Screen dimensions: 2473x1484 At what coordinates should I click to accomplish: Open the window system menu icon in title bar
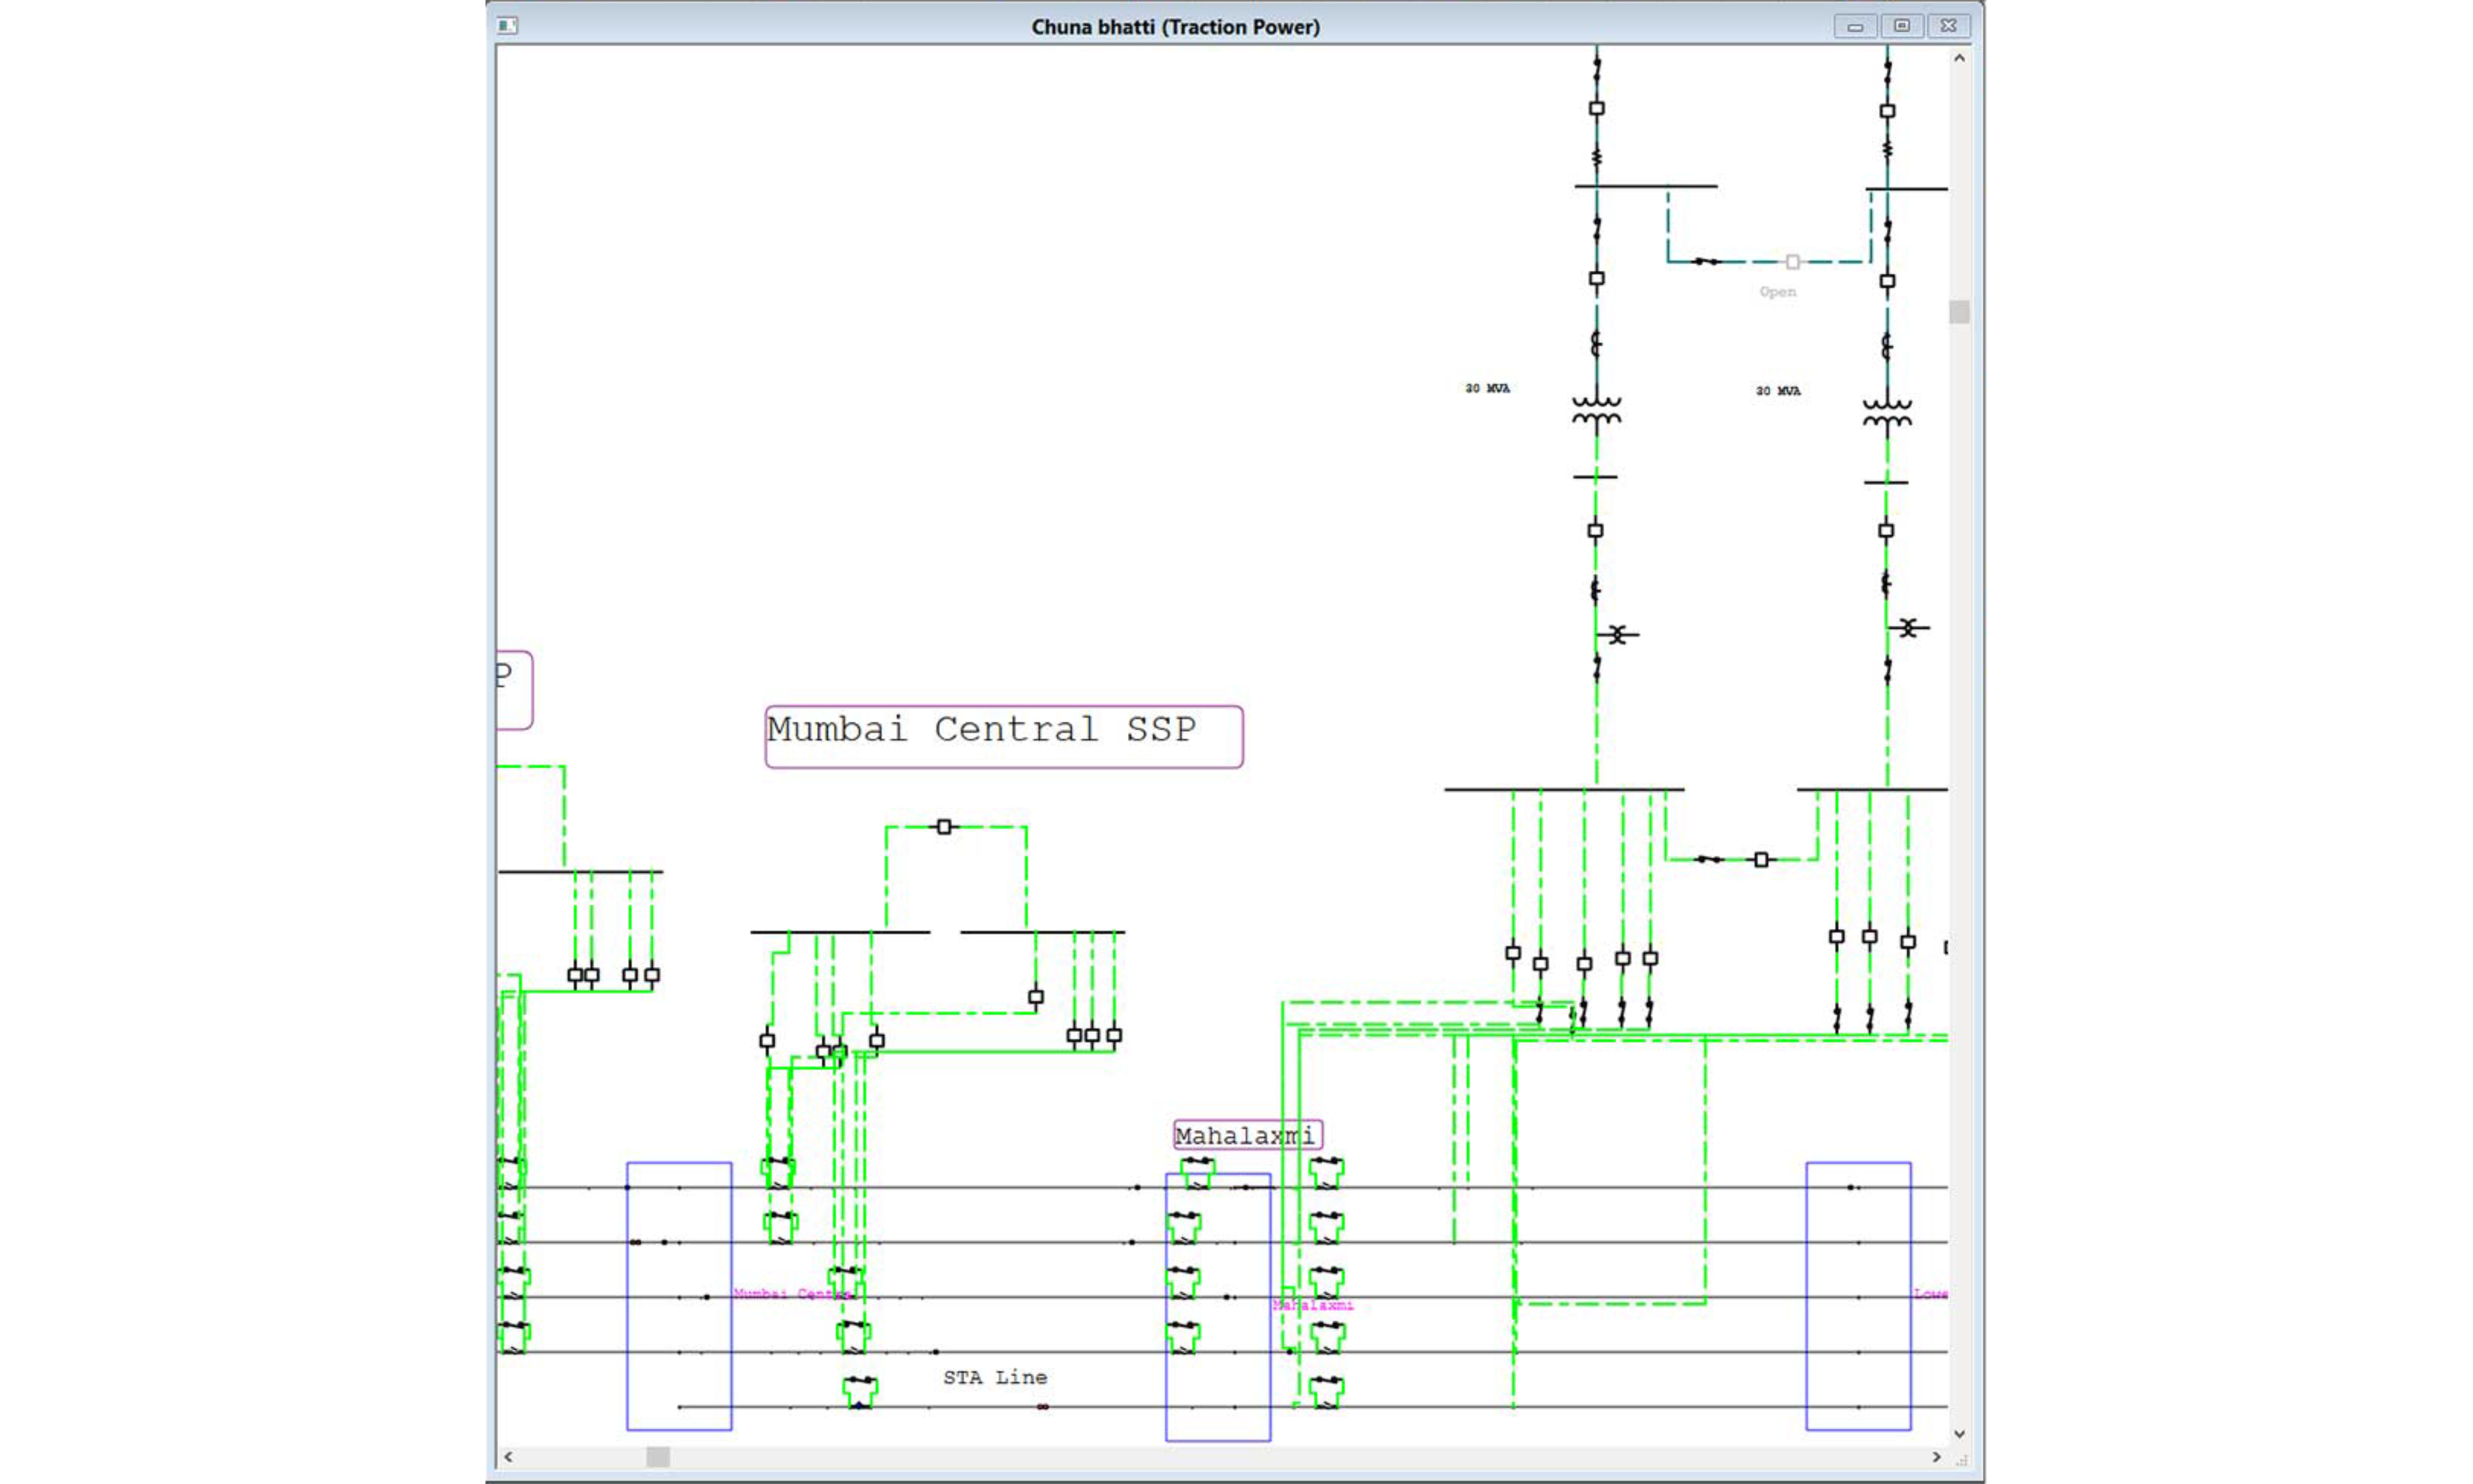click(507, 26)
